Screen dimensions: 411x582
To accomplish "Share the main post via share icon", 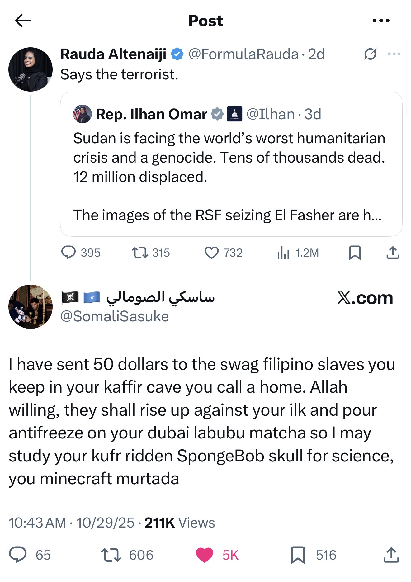I will pyautogui.click(x=391, y=555).
